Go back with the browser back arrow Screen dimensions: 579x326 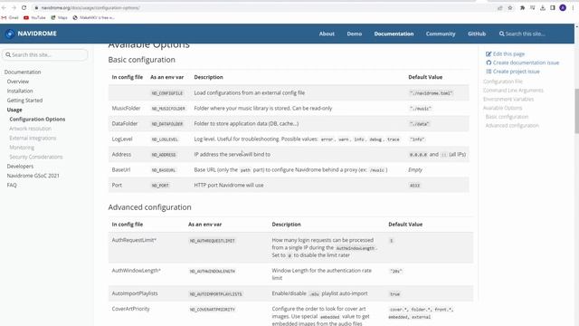point(4,8)
